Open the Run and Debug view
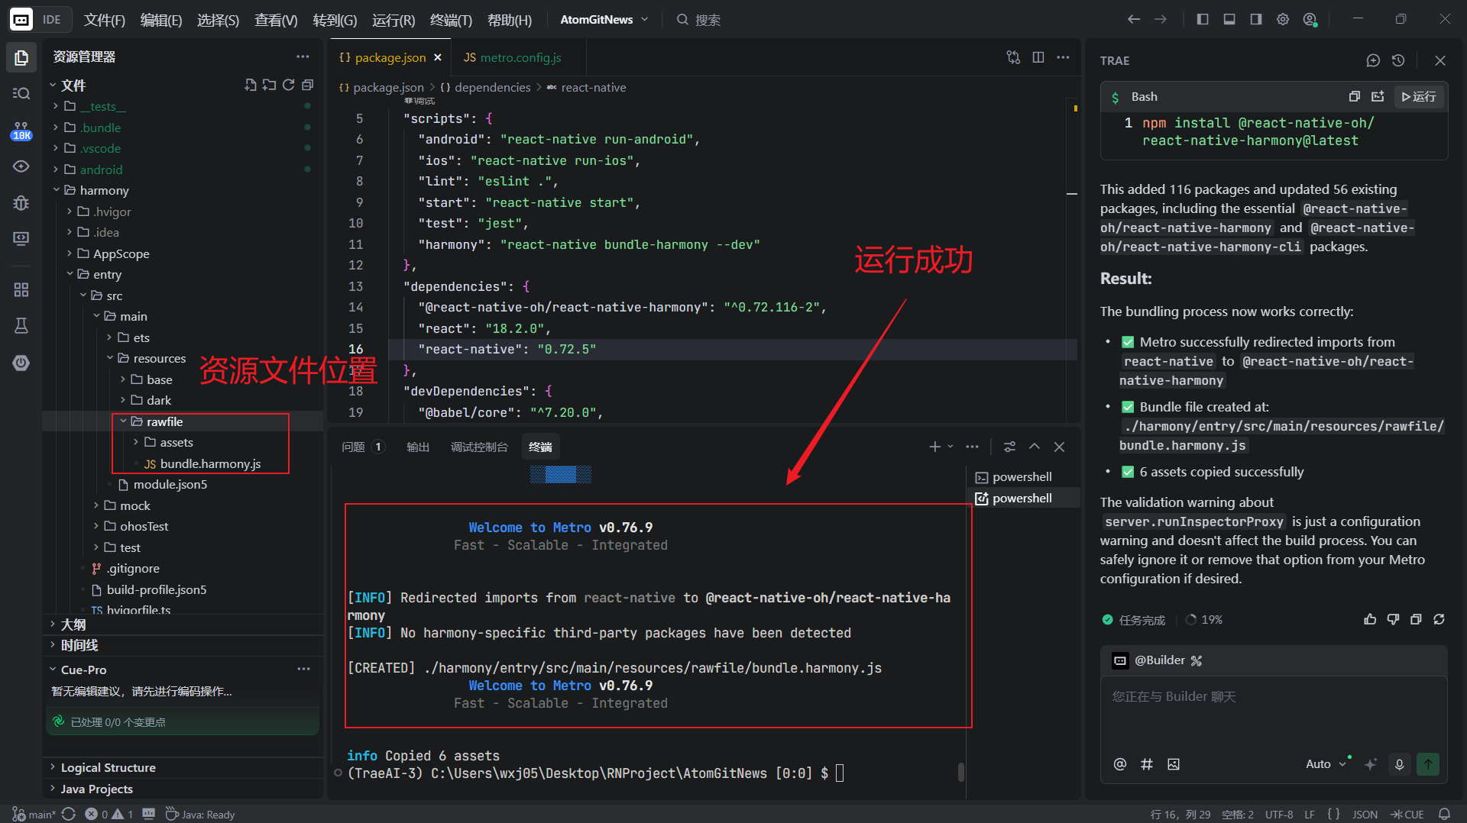The height and width of the screenshot is (823, 1467). pos(21,202)
